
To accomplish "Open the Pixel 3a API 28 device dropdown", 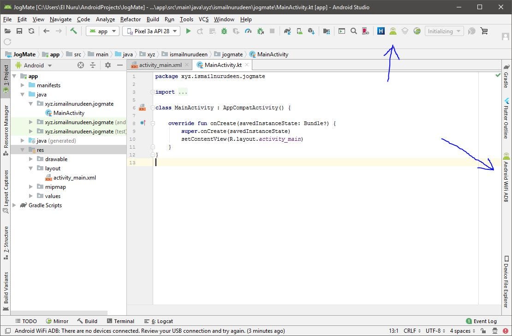I will point(151,31).
